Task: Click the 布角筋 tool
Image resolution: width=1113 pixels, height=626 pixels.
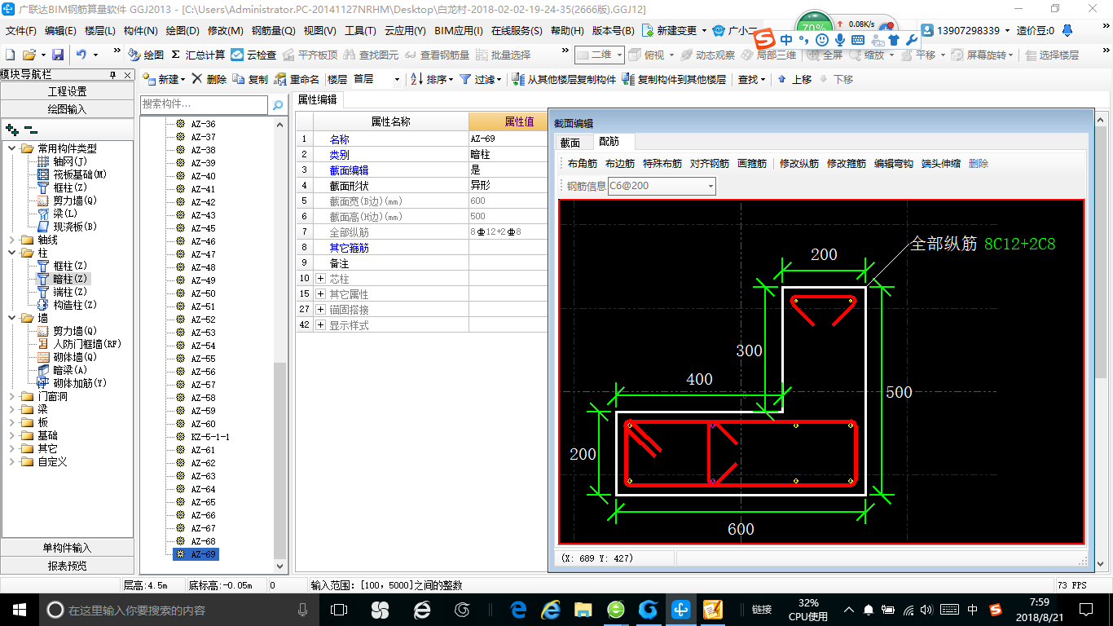Action: point(583,164)
